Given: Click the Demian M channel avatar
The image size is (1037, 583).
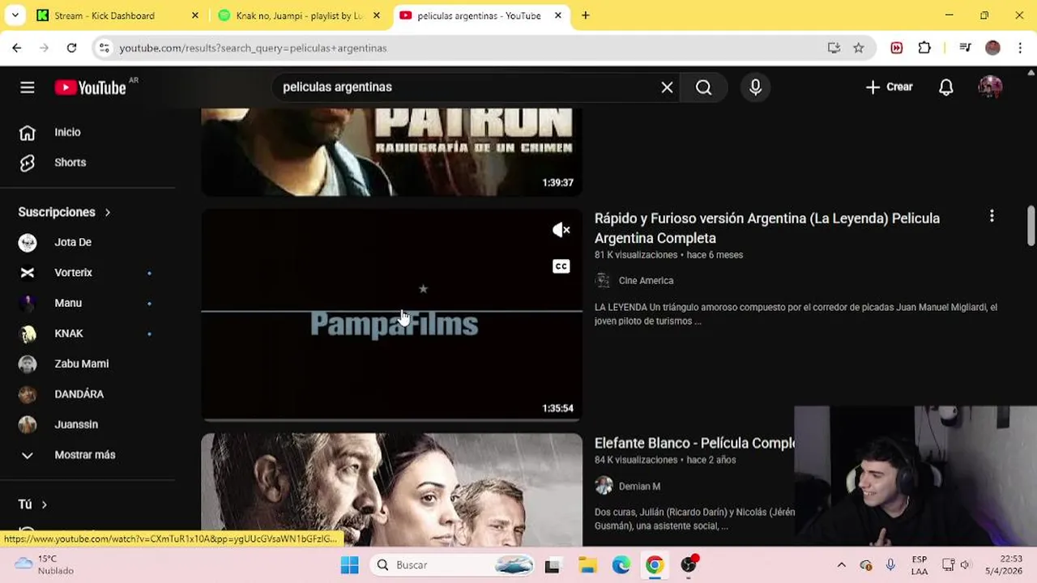Looking at the screenshot, I should pyautogui.click(x=604, y=486).
